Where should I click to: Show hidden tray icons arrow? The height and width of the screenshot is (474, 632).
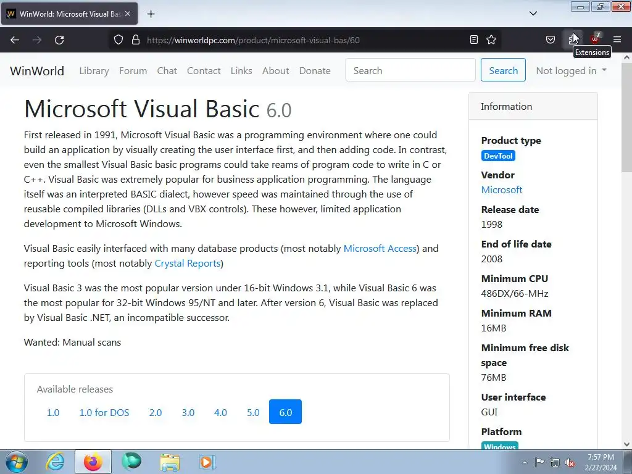click(x=525, y=462)
